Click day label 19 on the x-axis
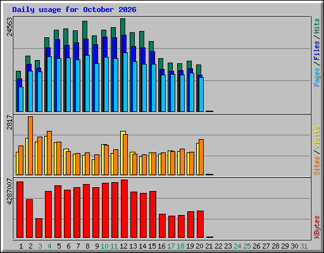This screenshot has height=253, width=324. tap(190, 246)
